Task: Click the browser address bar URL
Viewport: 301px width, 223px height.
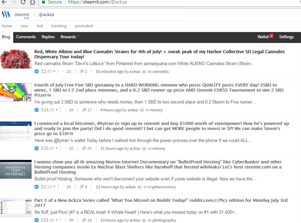Action: point(97,2)
